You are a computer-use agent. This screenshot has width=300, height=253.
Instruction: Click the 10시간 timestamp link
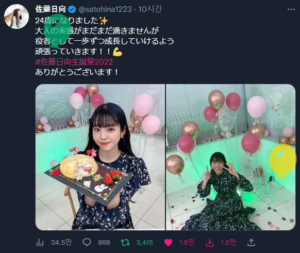(x=150, y=9)
